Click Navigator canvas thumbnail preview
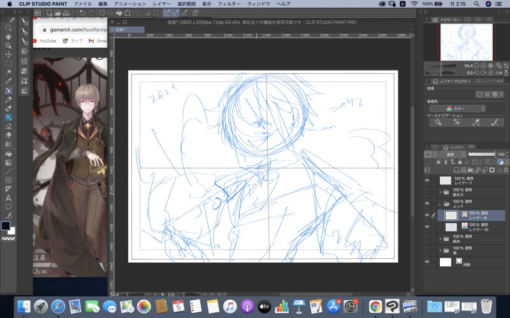The image size is (510, 318). tap(467, 42)
